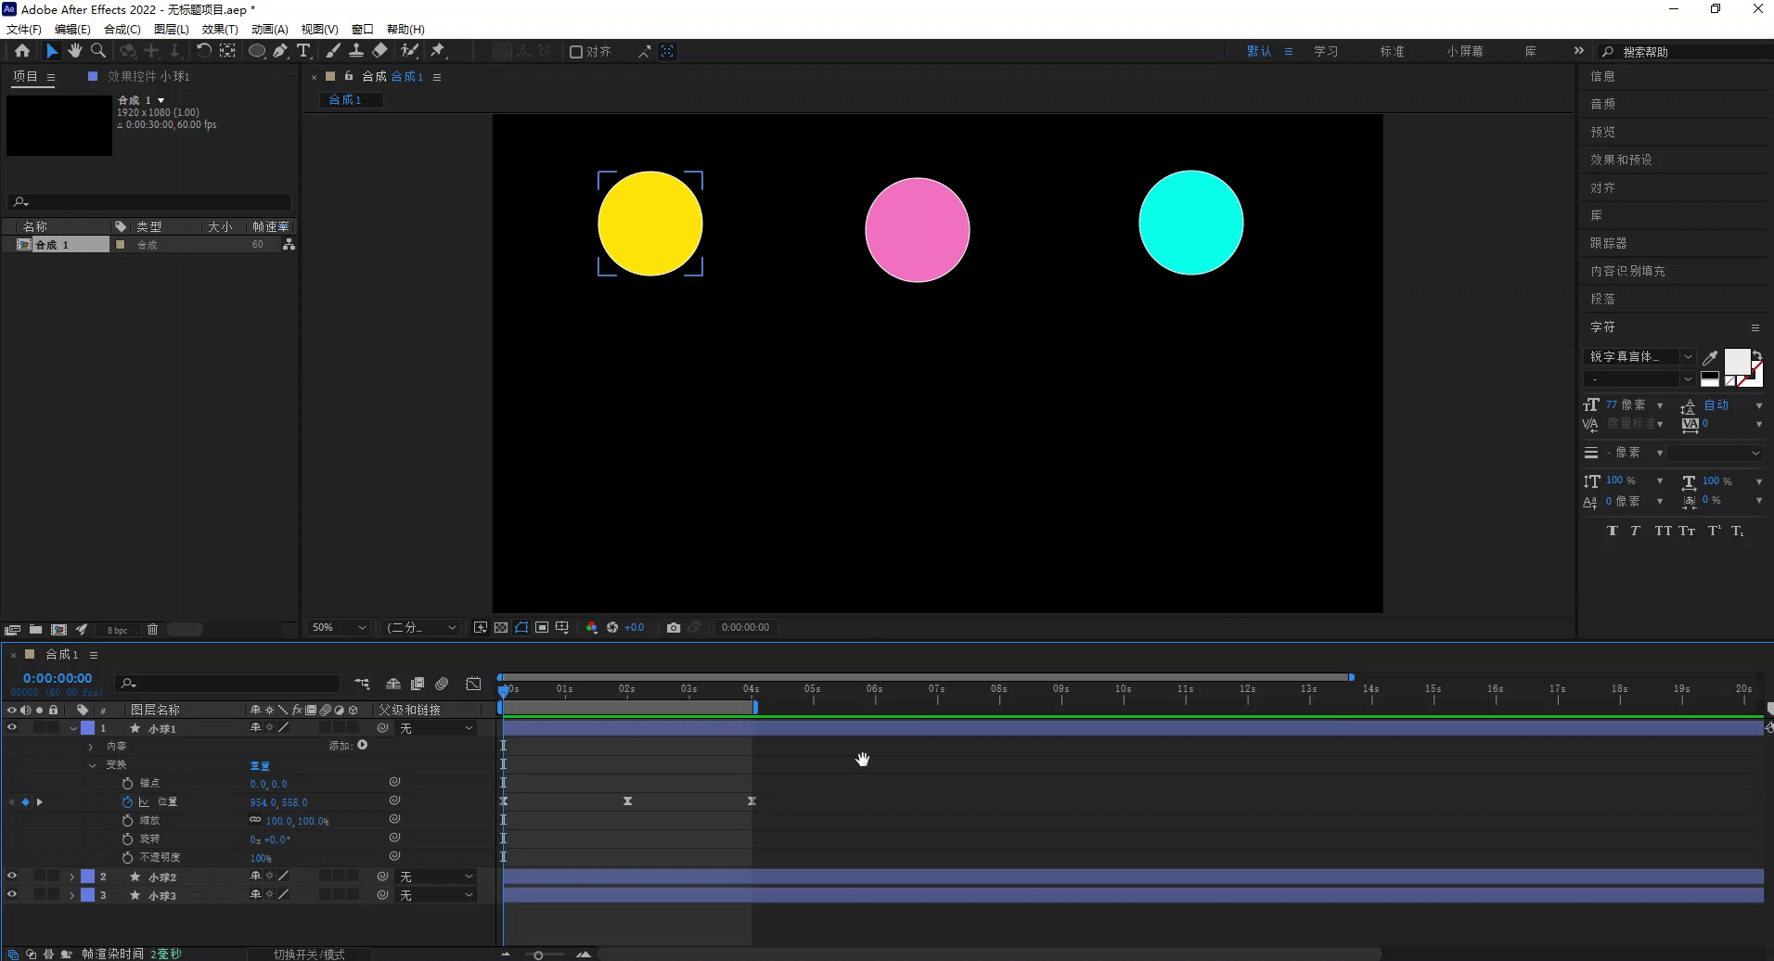
Task: Expand the 小球3 layer properties
Action: pyautogui.click(x=71, y=896)
